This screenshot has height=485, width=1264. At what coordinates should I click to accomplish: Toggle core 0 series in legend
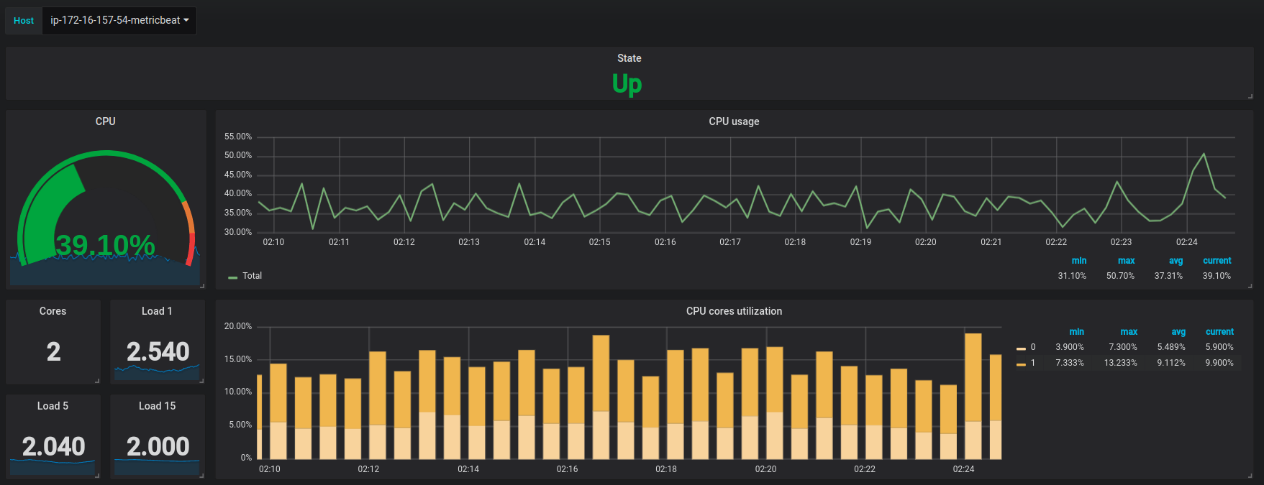pos(1033,347)
